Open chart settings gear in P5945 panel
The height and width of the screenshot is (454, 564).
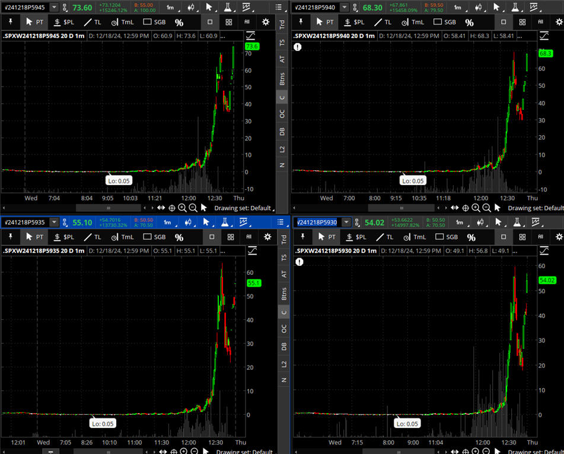(266, 22)
